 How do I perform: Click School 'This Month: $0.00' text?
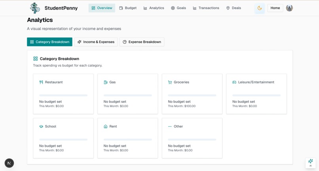click(x=51, y=151)
